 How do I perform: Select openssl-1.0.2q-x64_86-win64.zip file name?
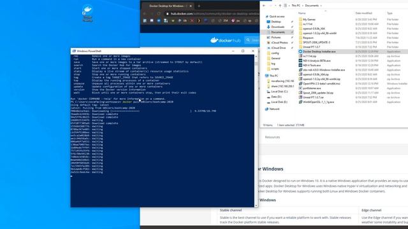point(321,79)
